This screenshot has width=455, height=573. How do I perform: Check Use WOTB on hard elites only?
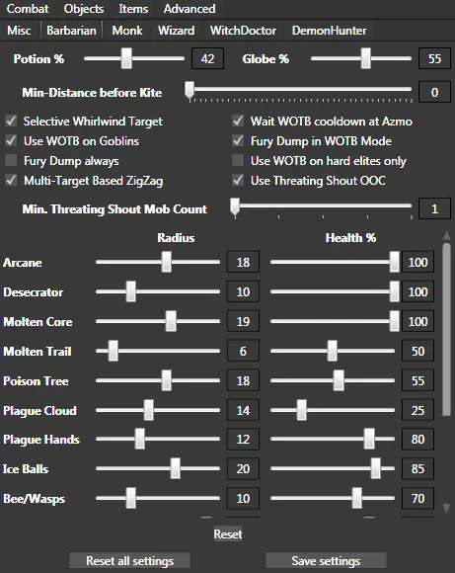[238, 160]
